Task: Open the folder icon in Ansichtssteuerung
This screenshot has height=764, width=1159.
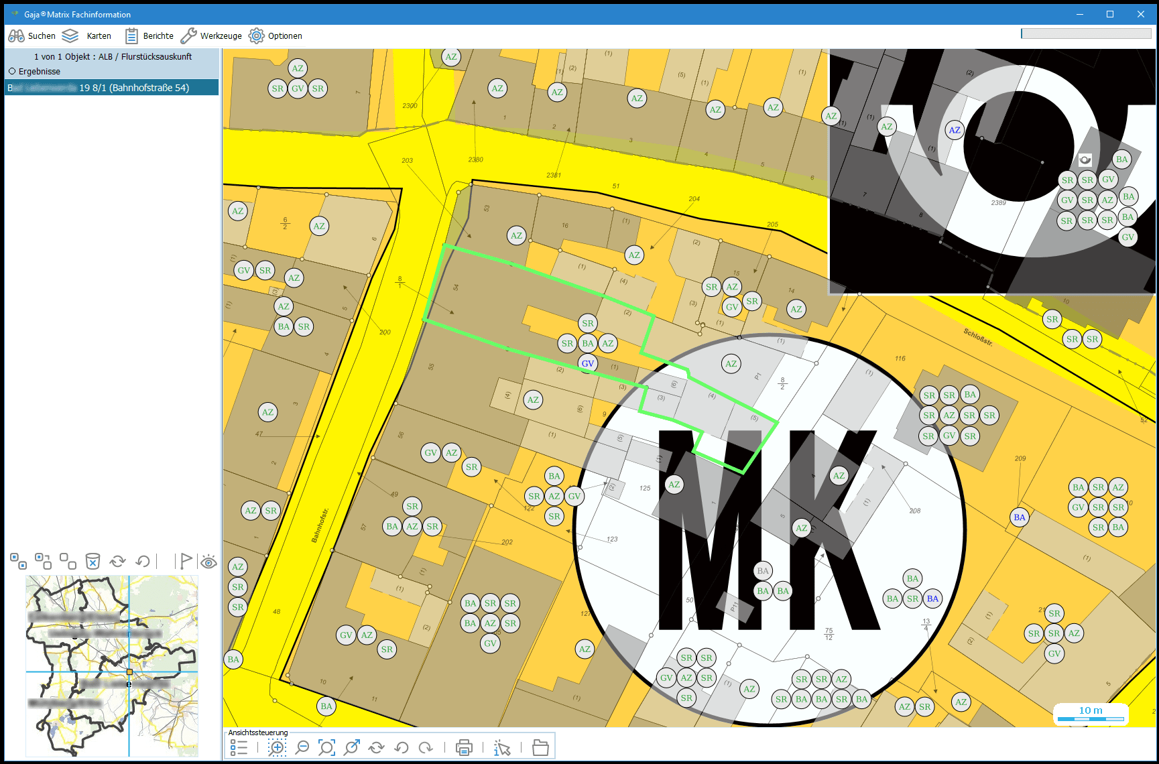Action: pyautogui.click(x=540, y=747)
